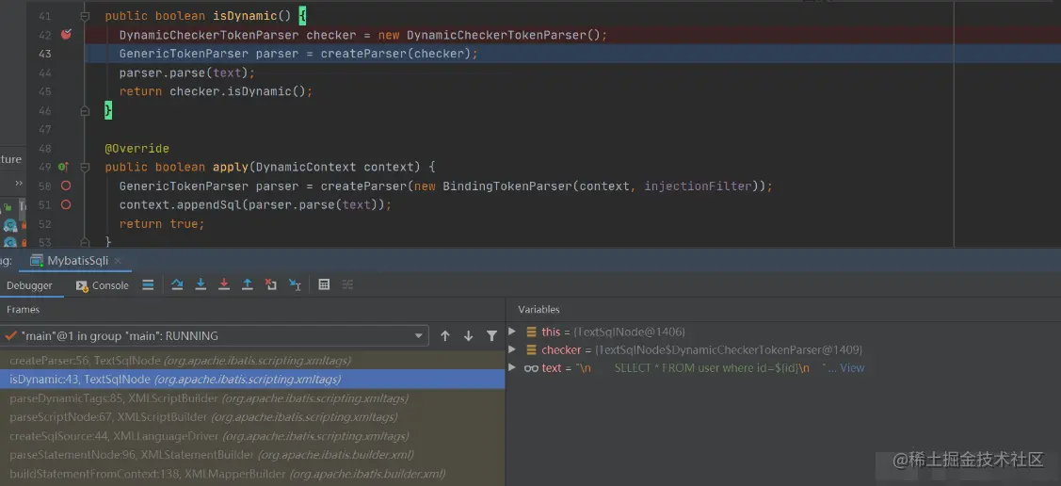
Task: Select createSqlSource:44 stack frame
Action: click(x=252, y=436)
